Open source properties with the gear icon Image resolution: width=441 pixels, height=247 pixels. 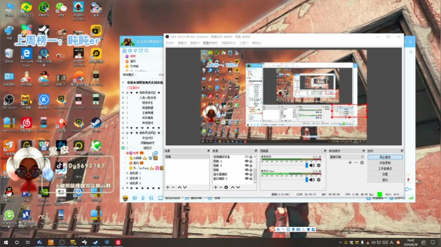pos(226,187)
